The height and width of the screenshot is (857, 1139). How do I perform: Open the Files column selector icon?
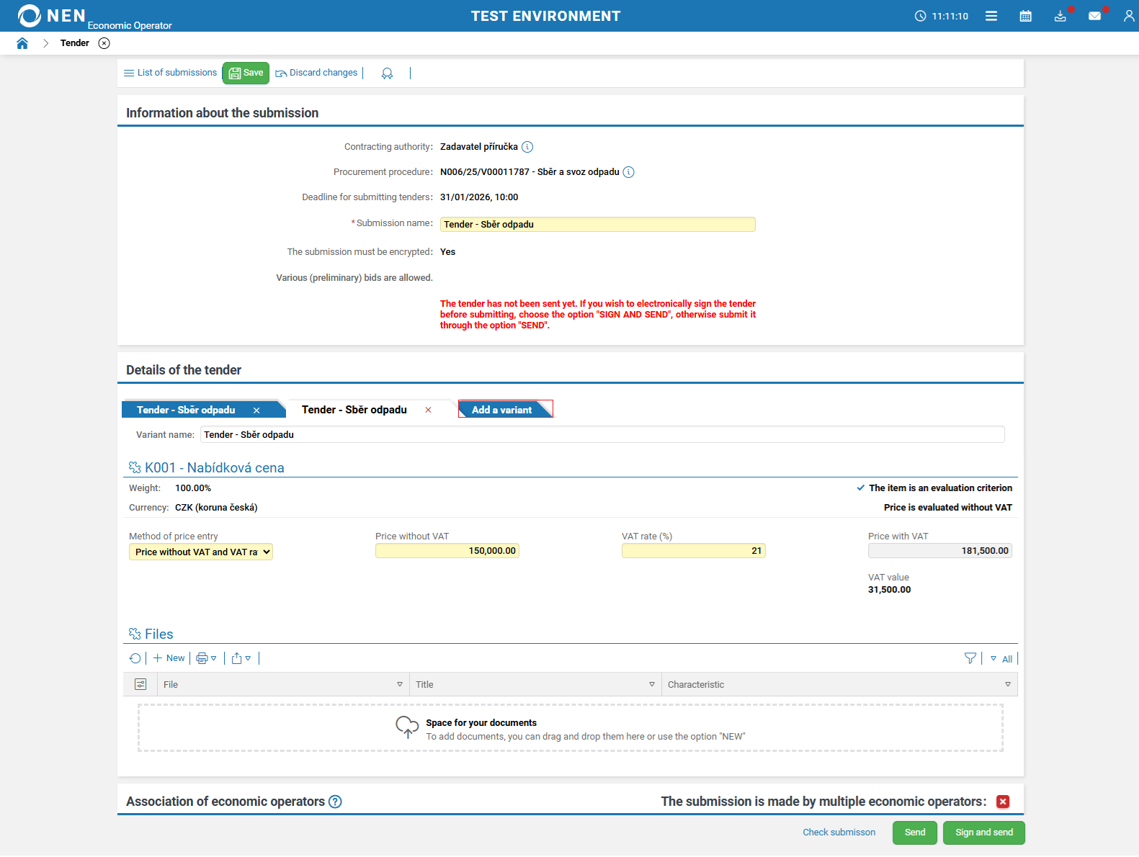(x=140, y=684)
